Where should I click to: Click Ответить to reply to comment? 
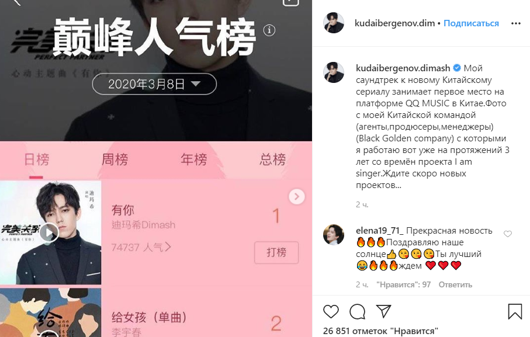point(455,284)
